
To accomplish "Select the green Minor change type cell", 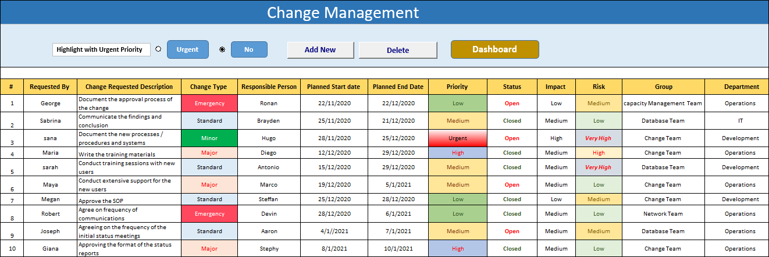I will click(x=209, y=138).
